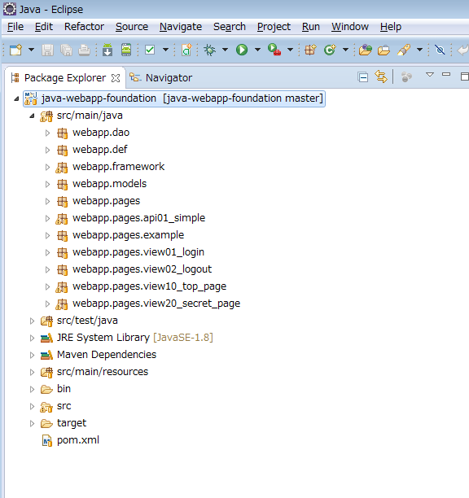Click the New Java Package icon

click(x=310, y=50)
